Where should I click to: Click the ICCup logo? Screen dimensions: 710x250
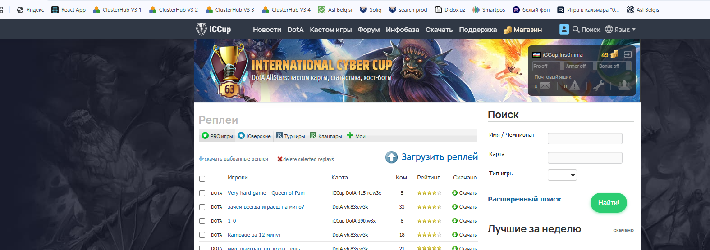(x=213, y=29)
